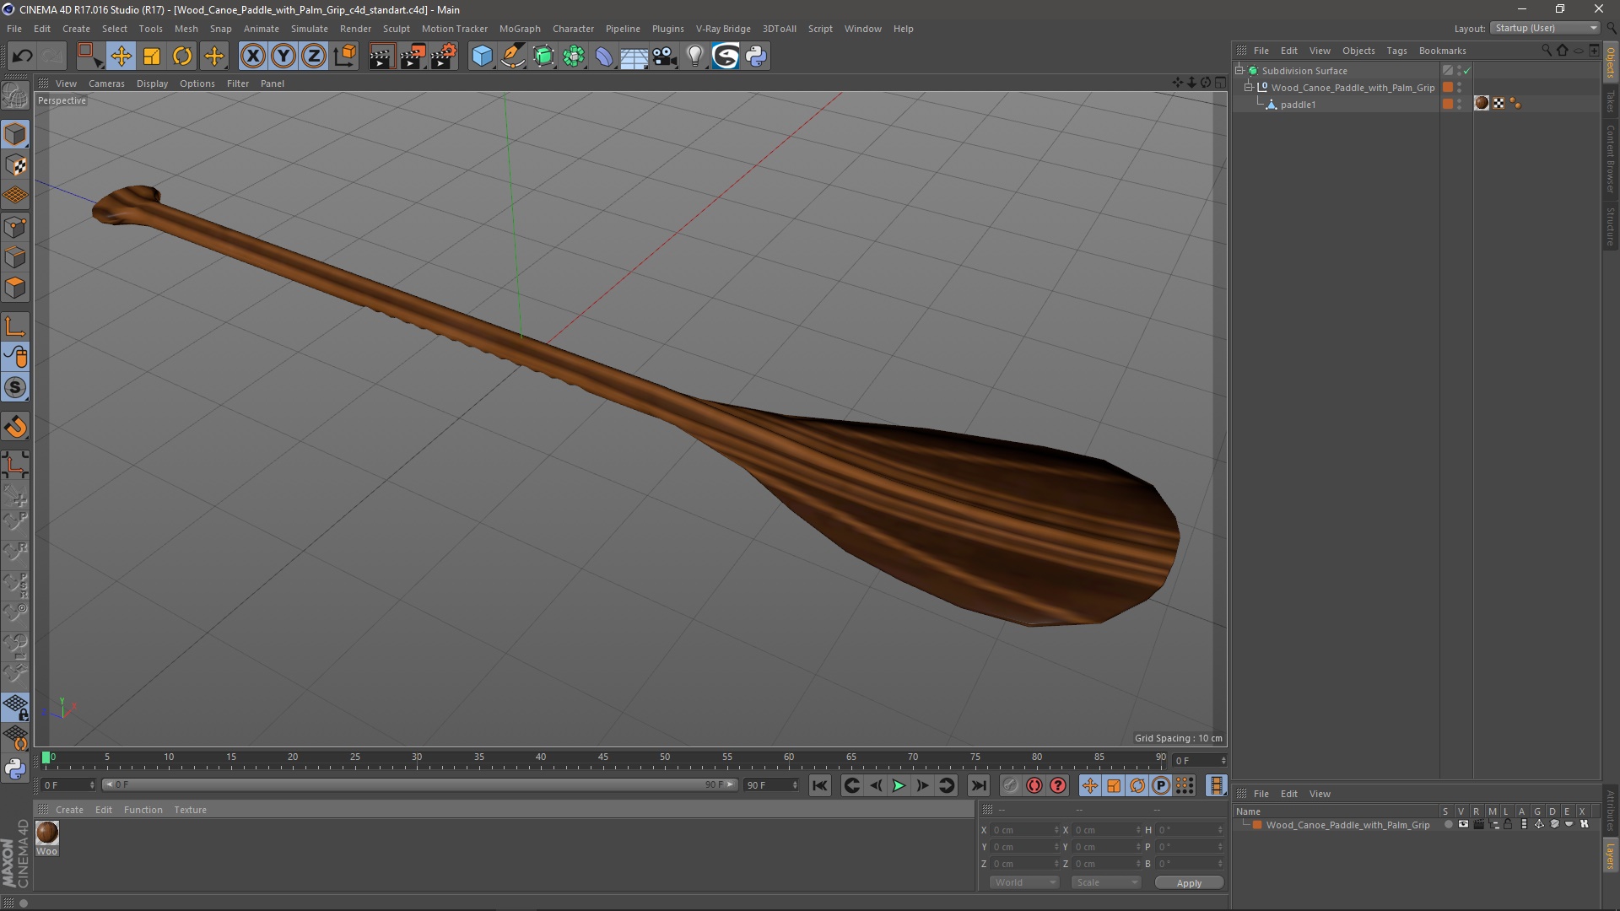Add a Cube primitive object
1620x911 pixels.
point(482,57)
